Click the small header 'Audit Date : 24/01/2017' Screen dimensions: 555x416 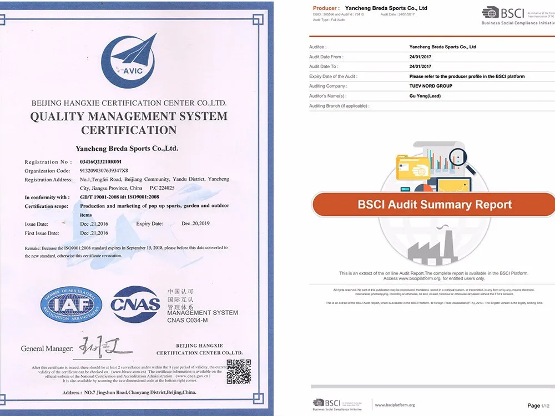click(x=397, y=14)
